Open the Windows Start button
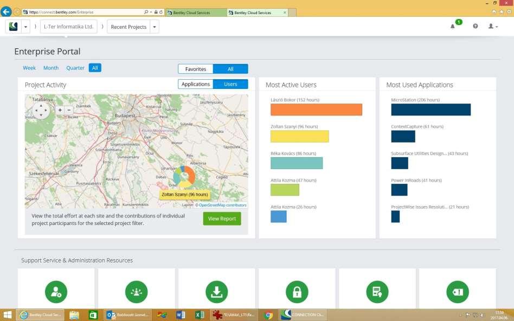 pos(7,315)
